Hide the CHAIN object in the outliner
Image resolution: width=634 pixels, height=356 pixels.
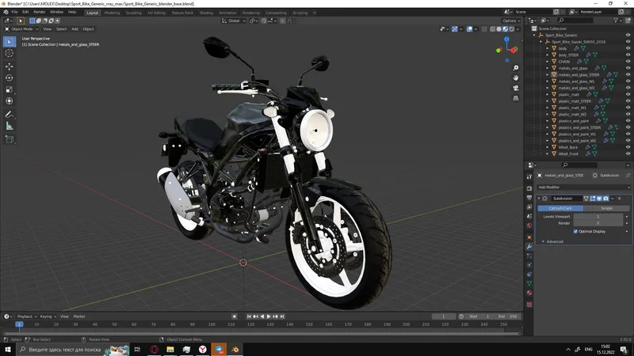628,62
